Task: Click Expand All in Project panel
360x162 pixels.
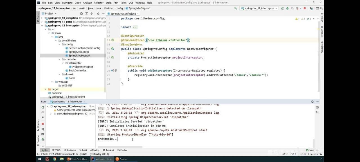Action: [x=86, y=13]
